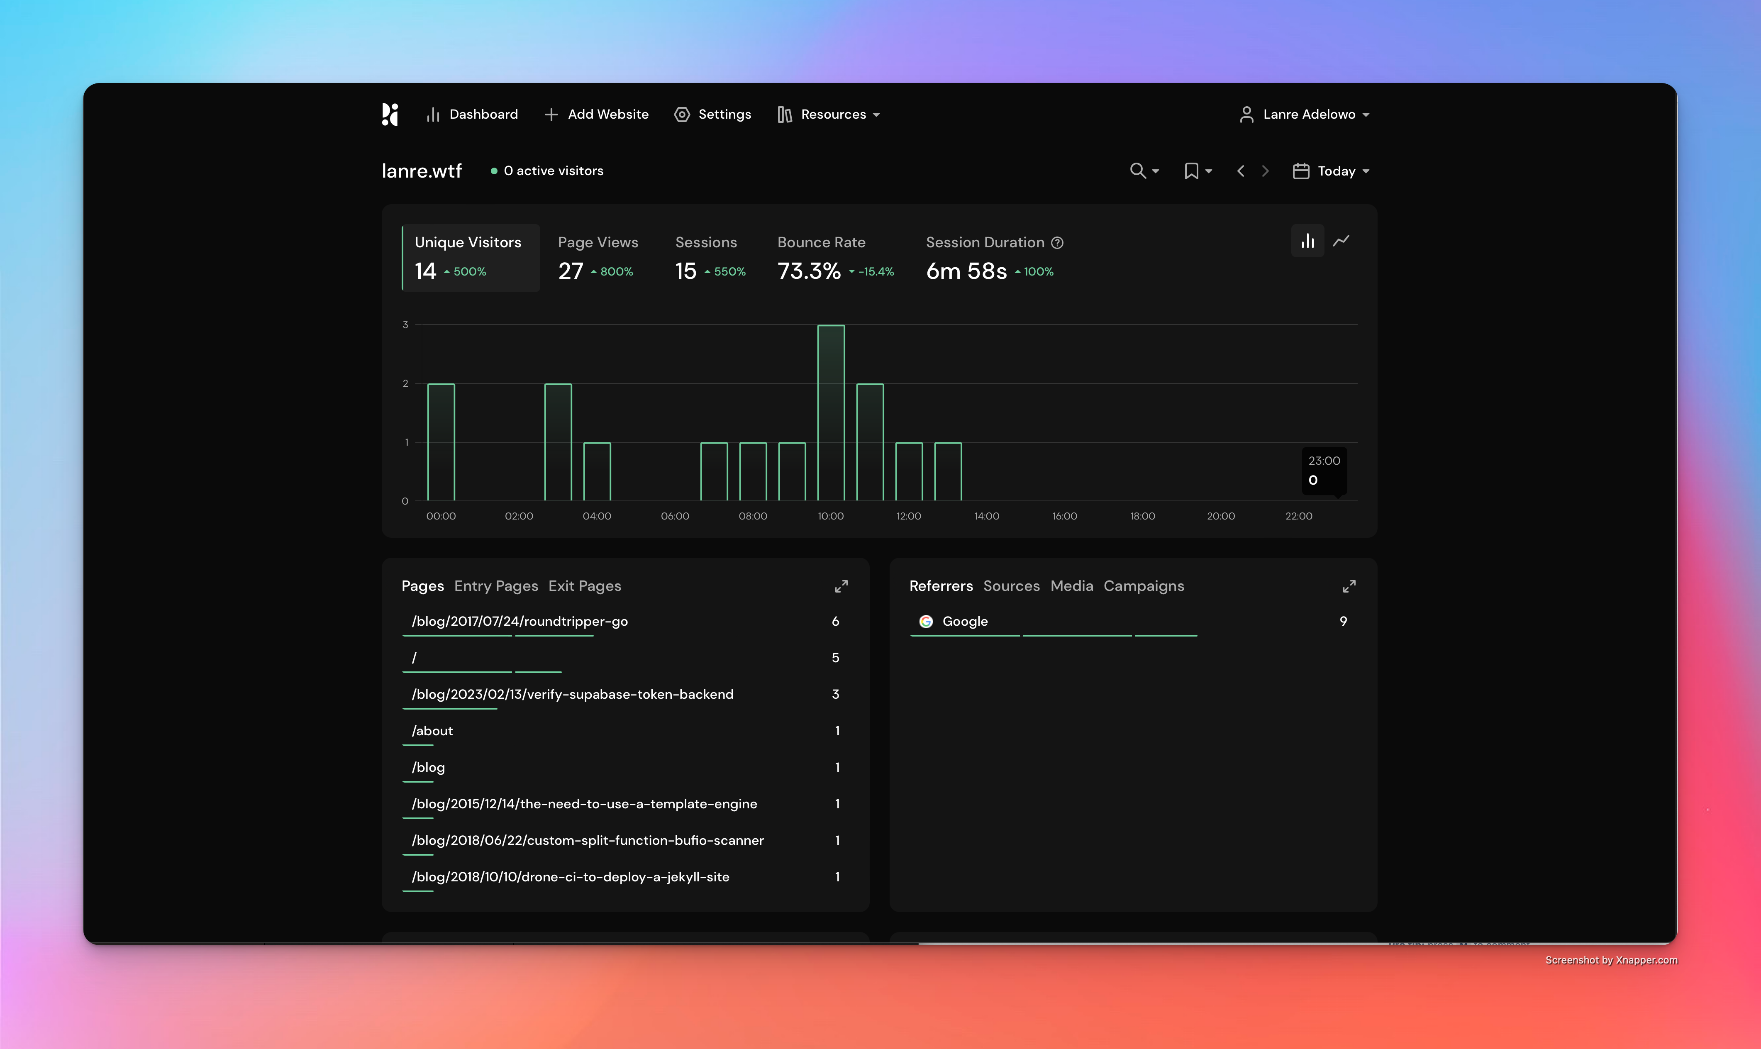
Task: Open Settings from the top navigation
Action: (x=712, y=115)
